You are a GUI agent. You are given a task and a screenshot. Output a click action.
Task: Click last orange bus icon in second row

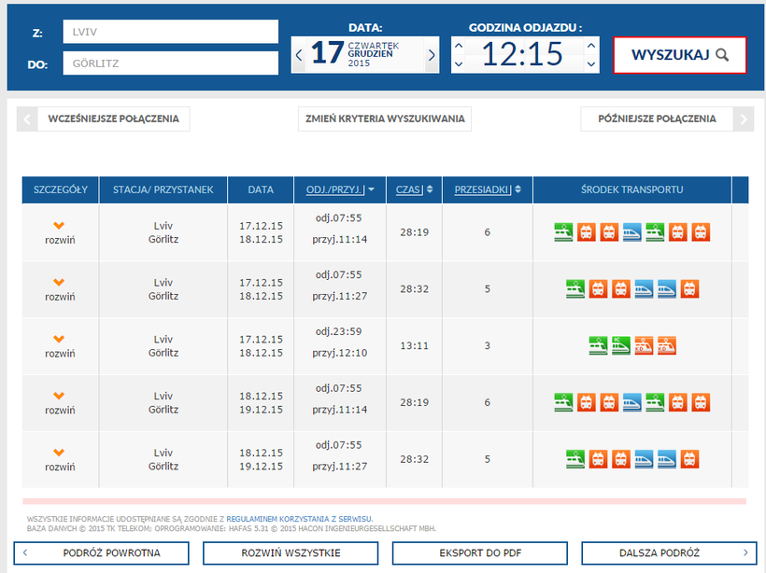(689, 289)
